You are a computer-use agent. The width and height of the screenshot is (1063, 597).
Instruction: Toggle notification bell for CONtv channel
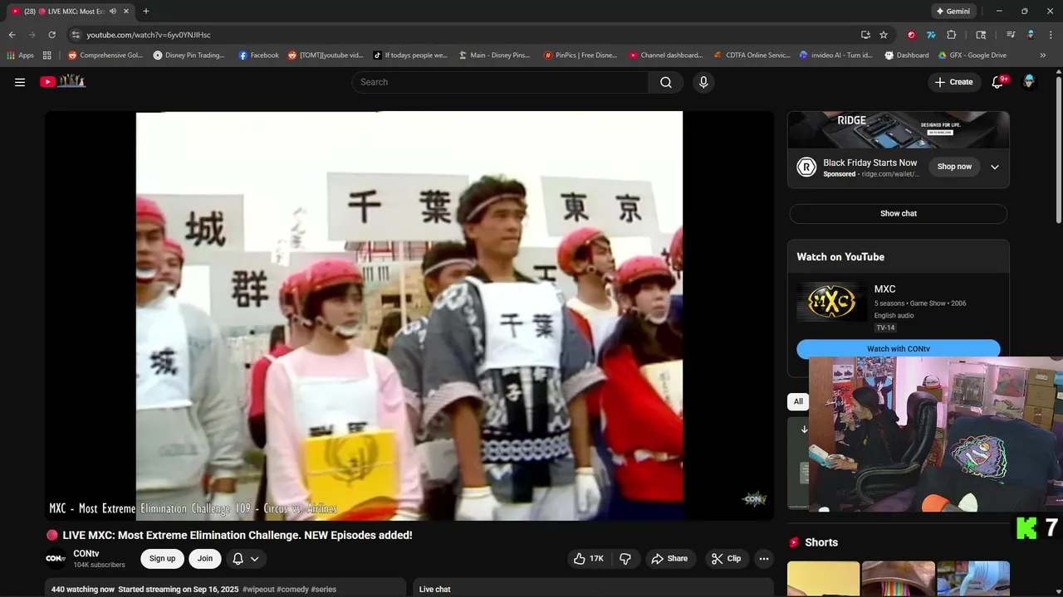pos(246,559)
